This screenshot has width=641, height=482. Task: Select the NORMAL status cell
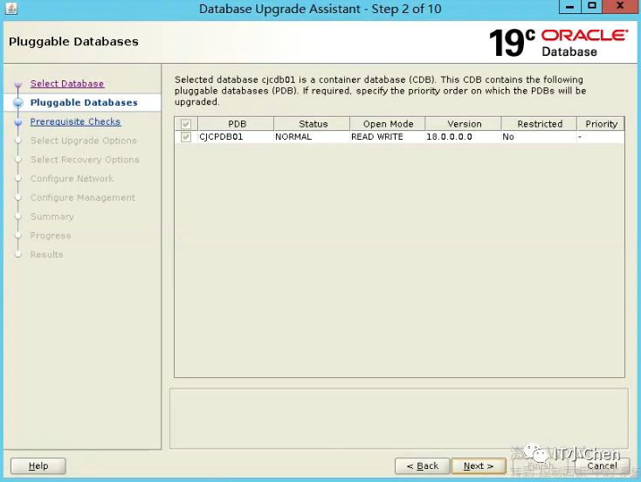click(312, 136)
